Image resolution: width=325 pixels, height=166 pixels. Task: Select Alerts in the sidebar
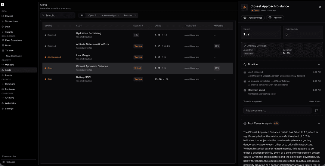click(x=19, y=70)
